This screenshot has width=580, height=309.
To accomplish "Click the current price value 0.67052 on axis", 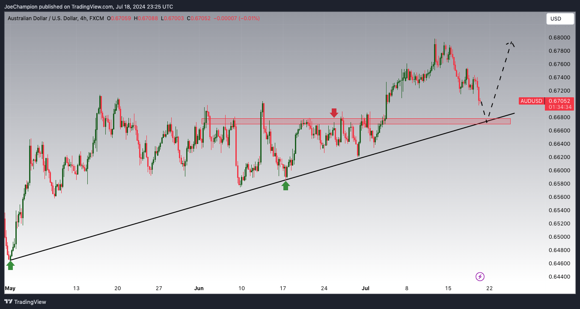I will tap(559, 101).
